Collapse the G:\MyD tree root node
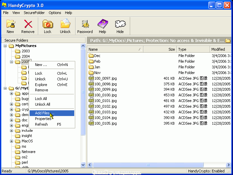The height and width of the screenshot is (175, 233). coord(5,88)
